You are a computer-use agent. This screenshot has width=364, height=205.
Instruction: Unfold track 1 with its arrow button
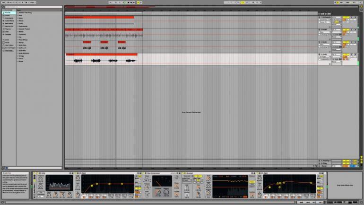pos(319,17)
